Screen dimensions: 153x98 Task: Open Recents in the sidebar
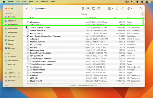tap(10, 17)
